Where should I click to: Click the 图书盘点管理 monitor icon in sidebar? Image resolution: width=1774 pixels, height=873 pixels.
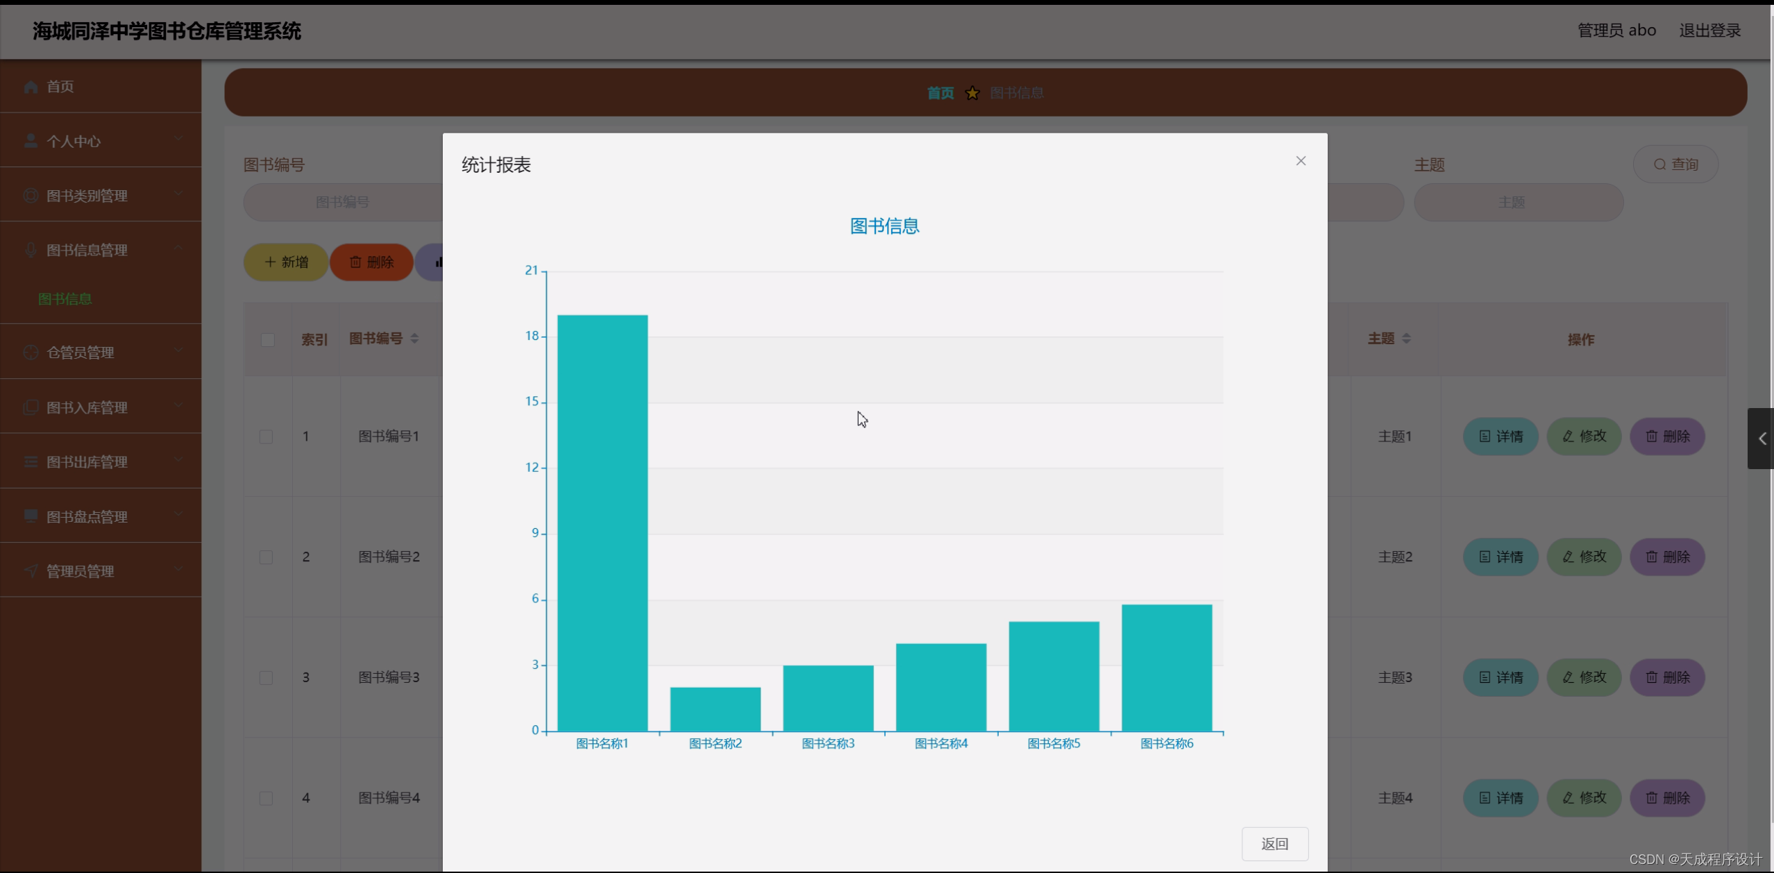click(x=31, y=516)
